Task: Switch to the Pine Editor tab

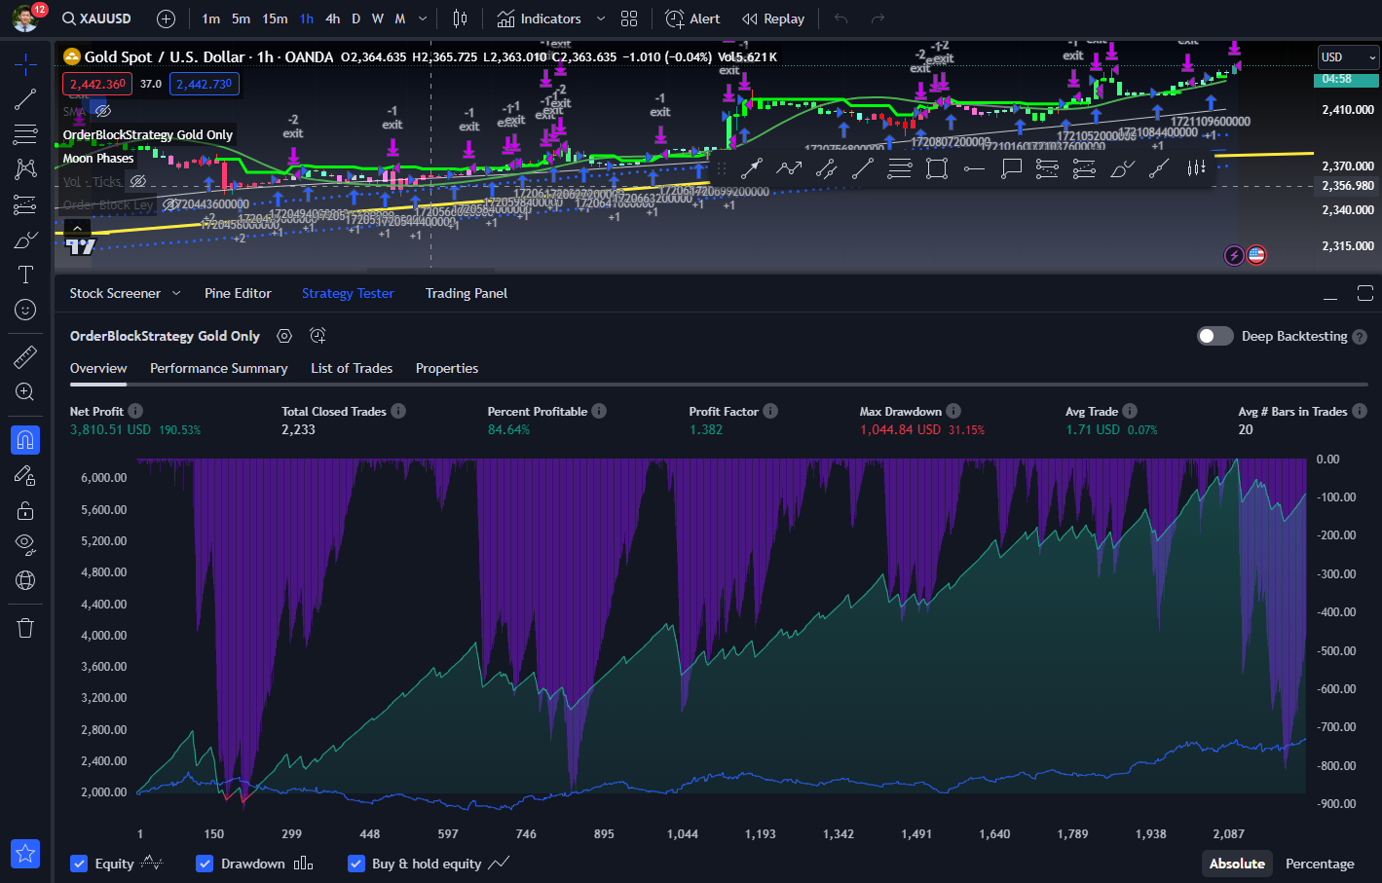Action: (x=238, y=293)
